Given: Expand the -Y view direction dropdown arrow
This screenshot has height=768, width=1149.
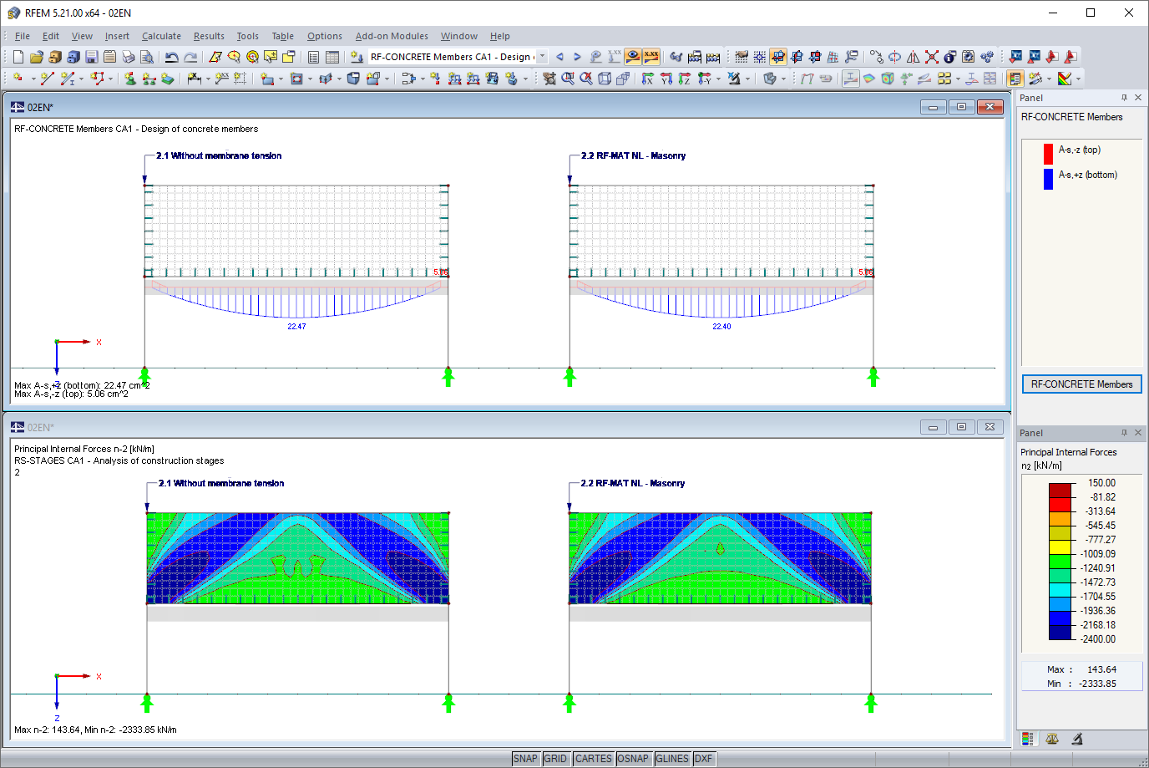Looking at the screenshot, I should (x=718, y=79).
